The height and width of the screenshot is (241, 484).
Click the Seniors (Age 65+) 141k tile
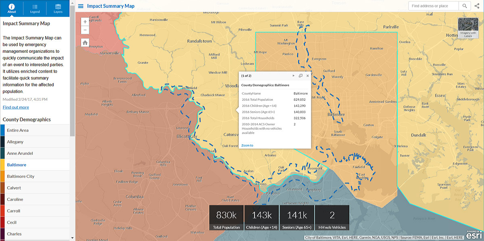(x=296, y=218)
